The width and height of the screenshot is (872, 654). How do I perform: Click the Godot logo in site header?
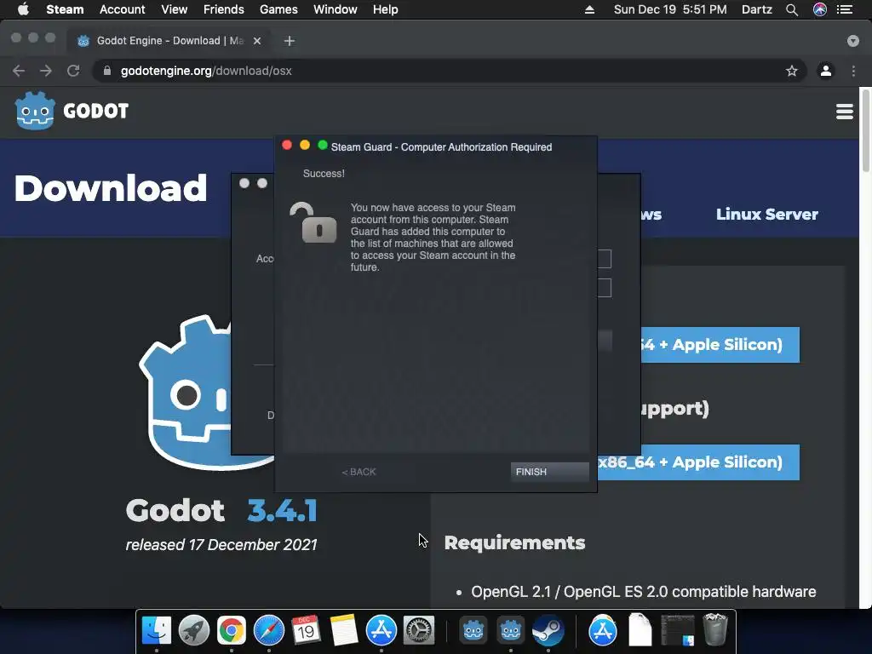pos(72,111)
